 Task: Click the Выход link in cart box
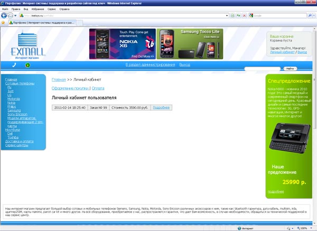click(x=302, y=52)
